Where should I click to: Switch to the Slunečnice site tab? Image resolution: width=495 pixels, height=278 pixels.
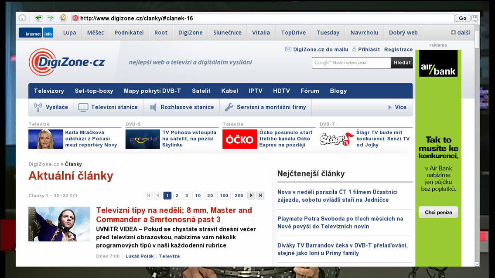click(x=227, y=33)
